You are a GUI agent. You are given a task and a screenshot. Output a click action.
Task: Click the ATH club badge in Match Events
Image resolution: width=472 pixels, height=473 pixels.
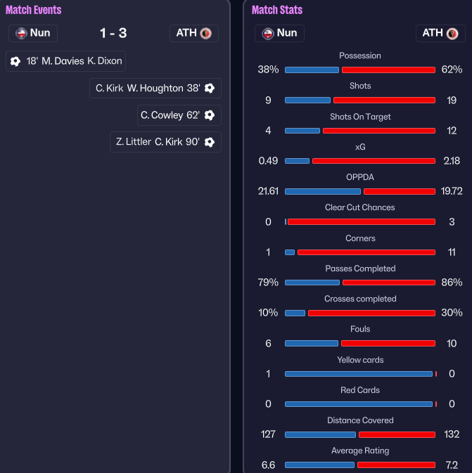click(206, 33)
